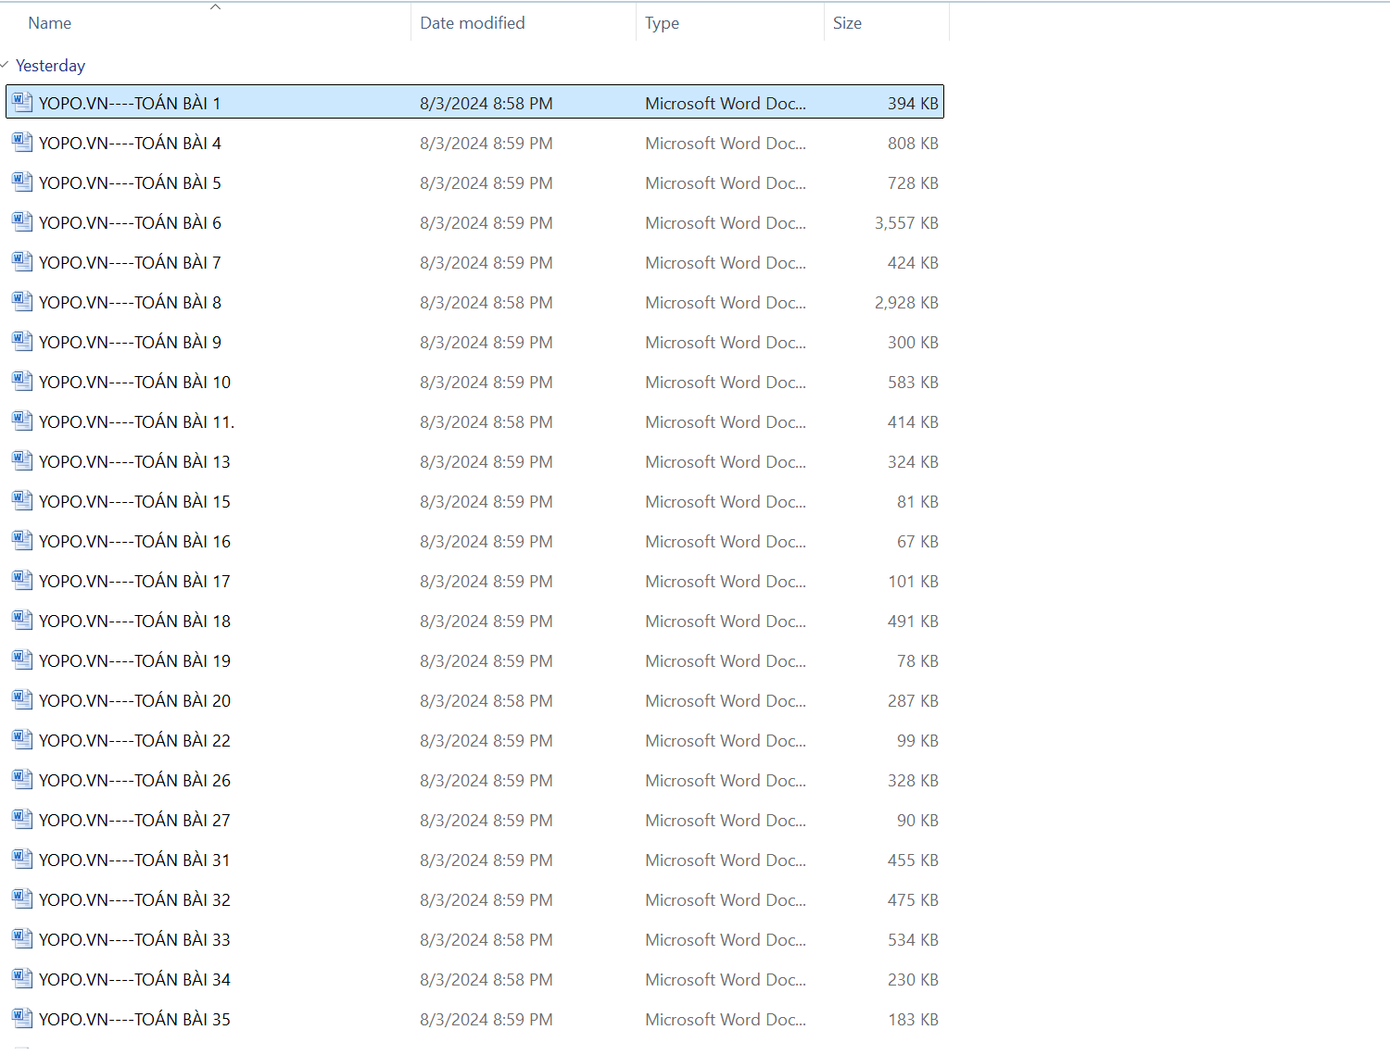Screen dimensions: 1390x1055
Task: Click Word icon of TOÁN BÀI 5 file
Action: point(22,182)
